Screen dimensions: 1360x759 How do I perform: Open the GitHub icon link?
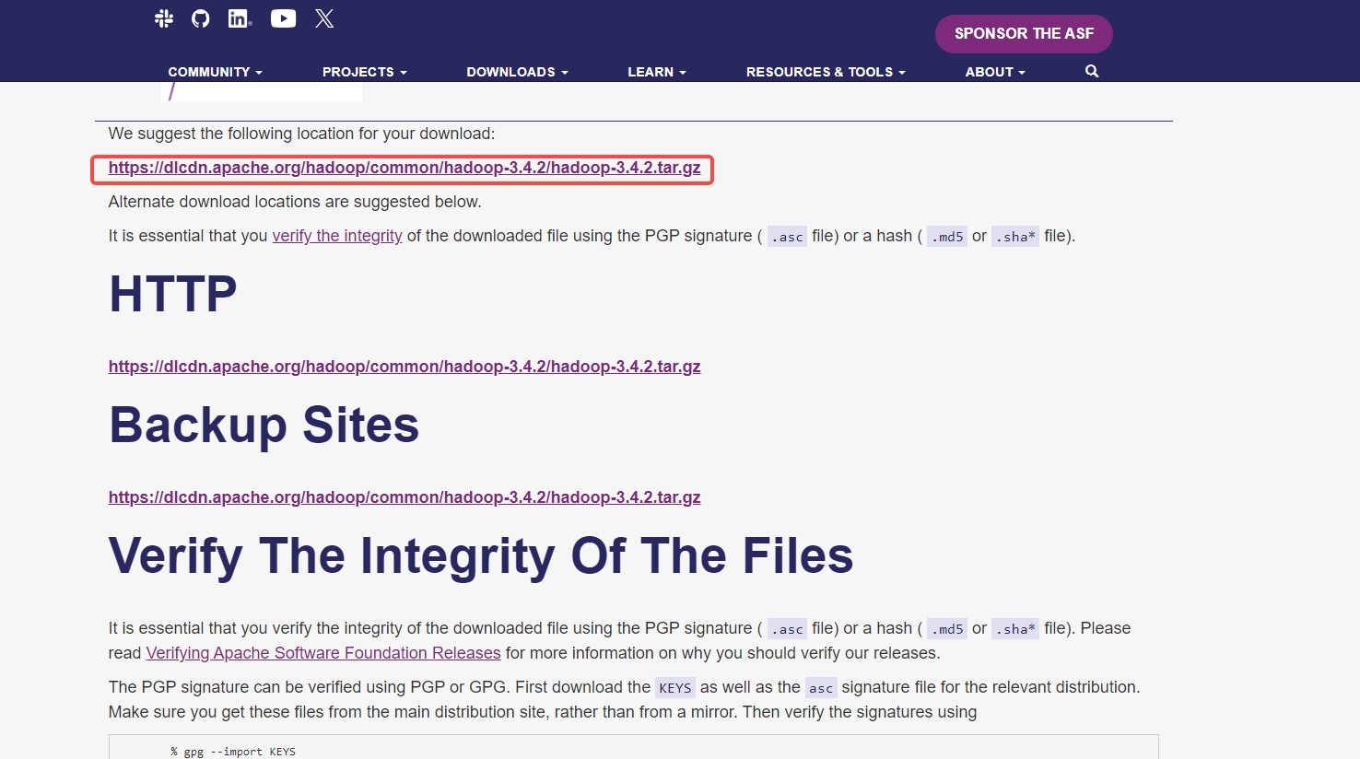tap(201, 18)
